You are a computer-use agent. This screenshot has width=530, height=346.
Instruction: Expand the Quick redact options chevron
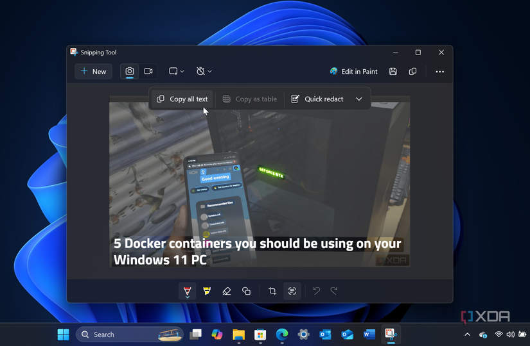coord(359,99)
